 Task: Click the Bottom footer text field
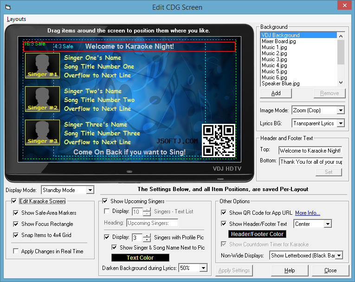point(311,161)
